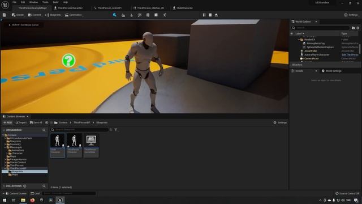362x204 pixels.
Task: Select CameraActor in the outliner
Action: pos(312,58)
